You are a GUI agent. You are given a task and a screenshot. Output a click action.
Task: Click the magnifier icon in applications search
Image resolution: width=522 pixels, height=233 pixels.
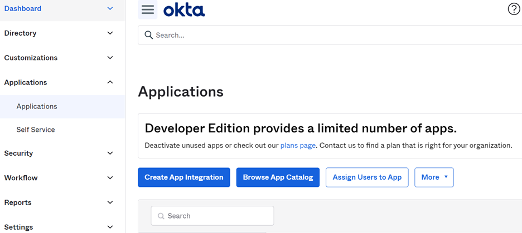[161, 216]
